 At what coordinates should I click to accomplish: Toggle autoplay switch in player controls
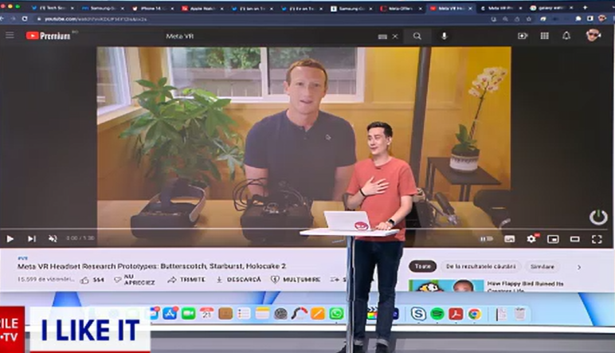point(486,238)
